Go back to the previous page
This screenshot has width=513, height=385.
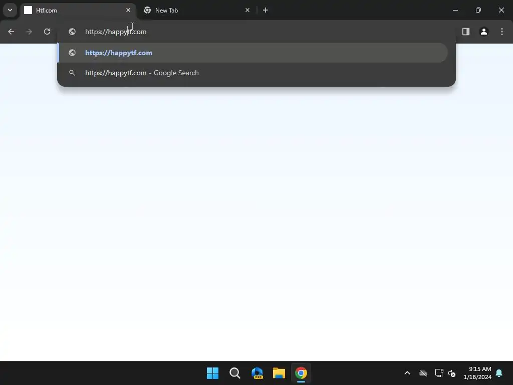point(11,32)
